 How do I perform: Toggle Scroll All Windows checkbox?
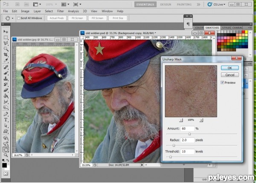tap(19, 18)
